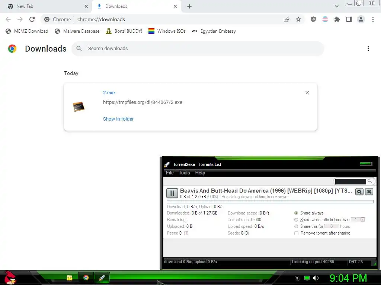
Task: Click the volume speaker tray icon
Action: (x=316, y=278)
